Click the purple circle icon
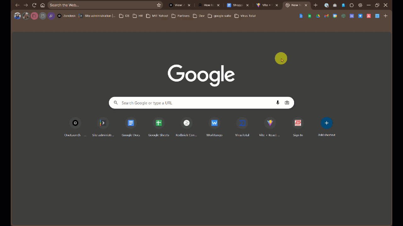Image resolution: width=403 pixels, height=226 pixels. tap(51, 16)
